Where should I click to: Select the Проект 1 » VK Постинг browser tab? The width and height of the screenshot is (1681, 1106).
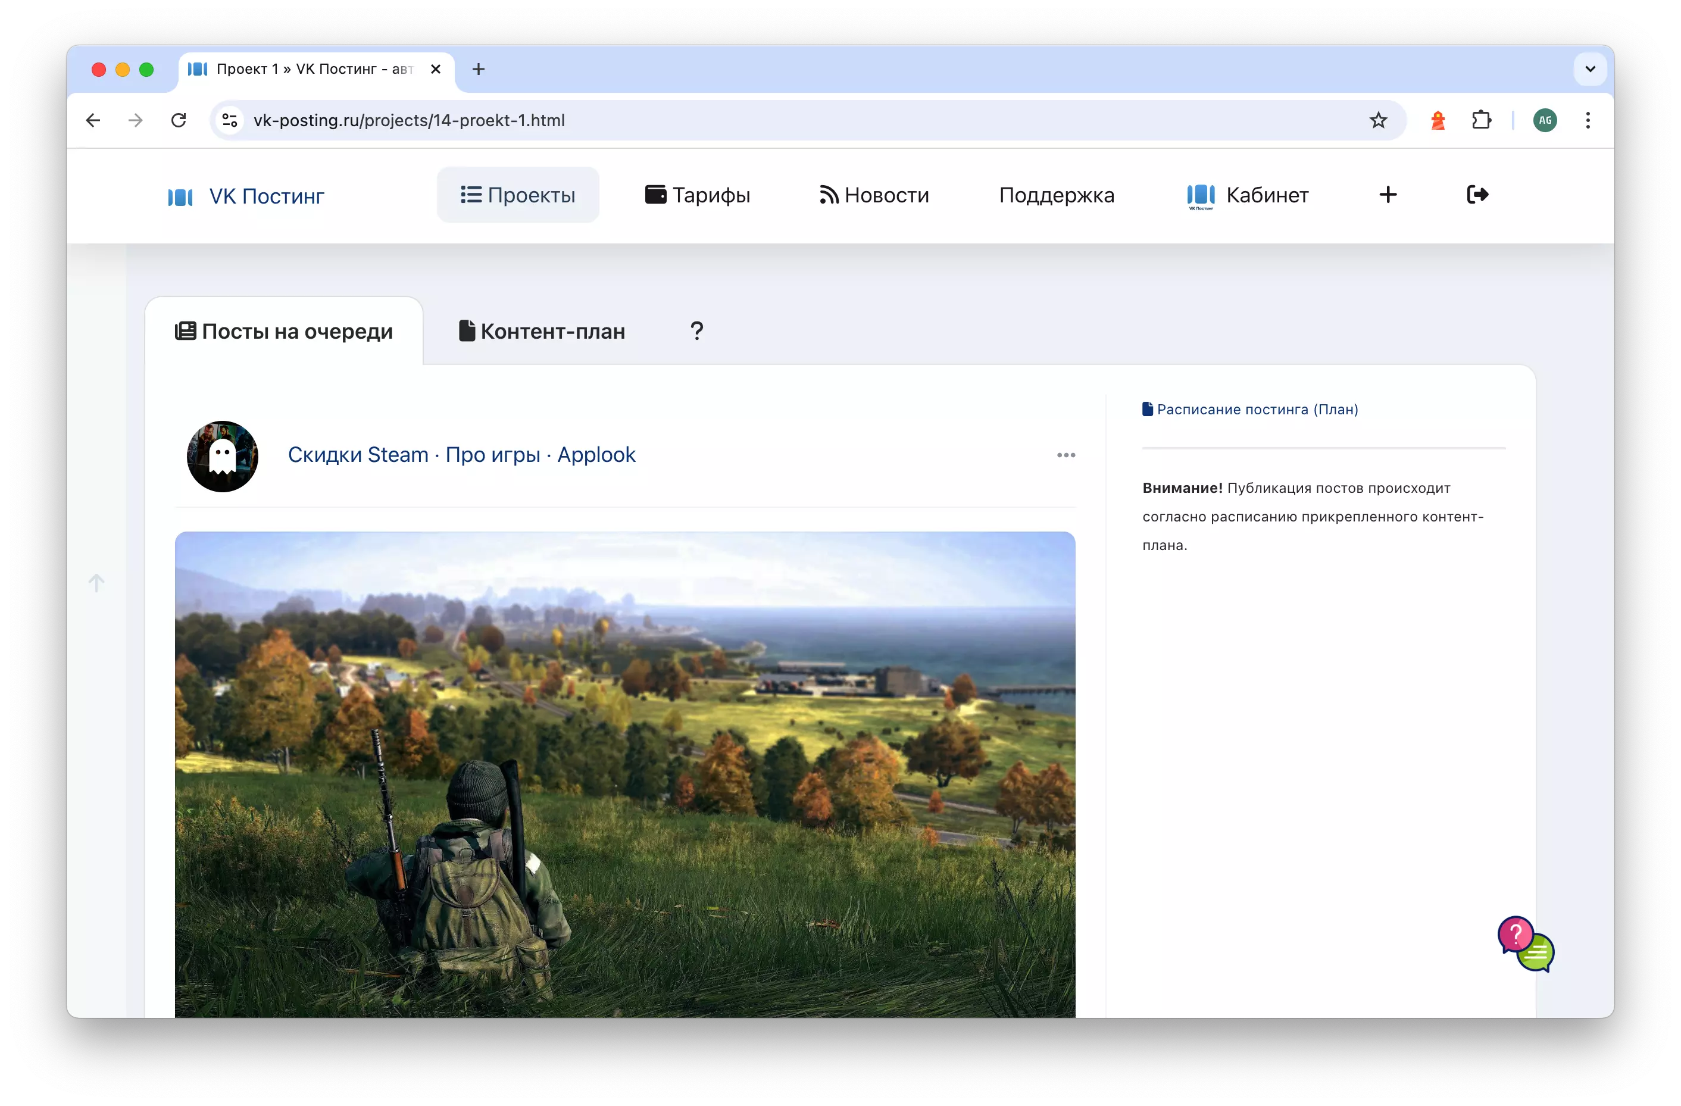coord(317,69)
